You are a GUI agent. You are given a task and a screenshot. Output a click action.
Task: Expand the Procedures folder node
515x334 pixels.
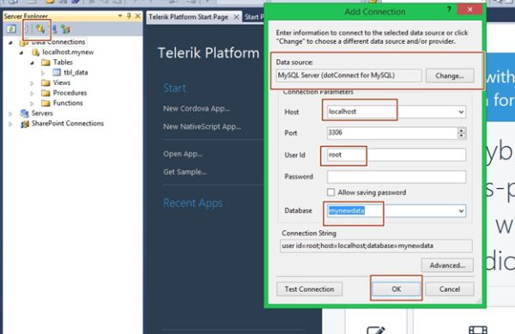[x=33, y=94]
